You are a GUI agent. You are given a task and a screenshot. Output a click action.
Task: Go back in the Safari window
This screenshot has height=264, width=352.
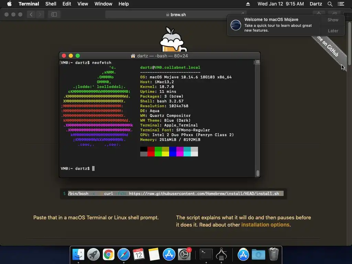[31, 14]
